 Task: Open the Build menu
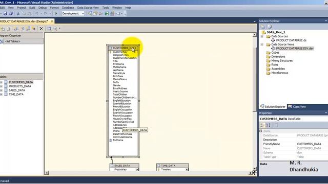click(32, 8)
